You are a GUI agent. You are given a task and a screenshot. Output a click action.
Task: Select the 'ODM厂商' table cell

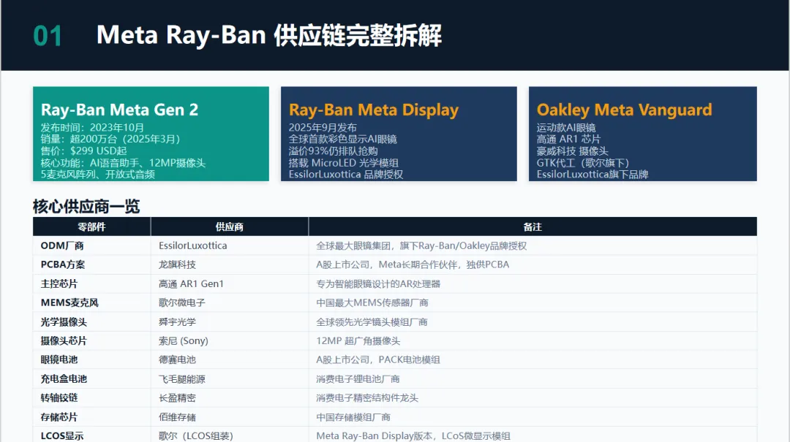coord(91,245)
